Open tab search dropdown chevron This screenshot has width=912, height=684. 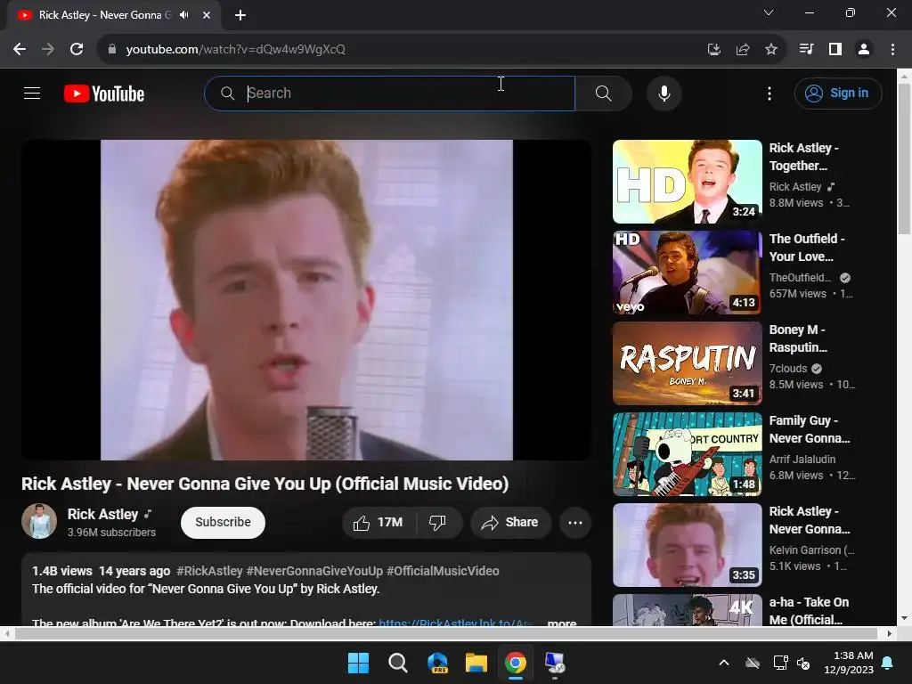769,12
